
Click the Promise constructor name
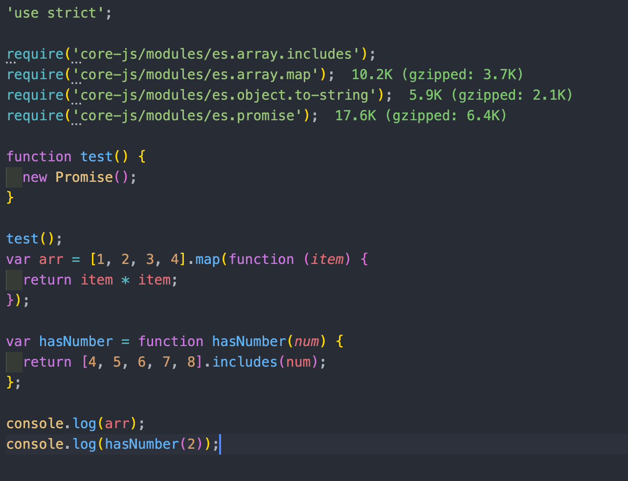click(x=84, y=177)
